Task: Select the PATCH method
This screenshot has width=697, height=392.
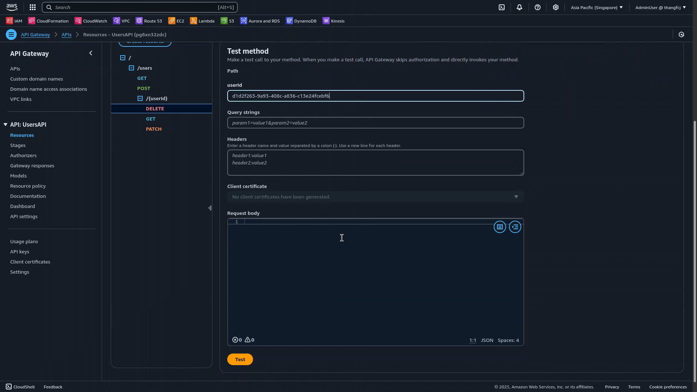Action: coord(154,129)
